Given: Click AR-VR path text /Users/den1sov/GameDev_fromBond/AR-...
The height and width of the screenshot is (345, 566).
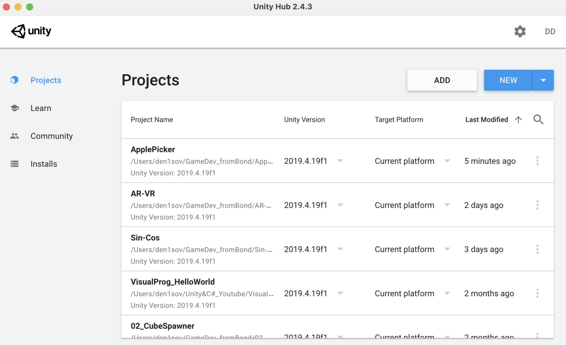Looking at the screenshot, I should click(201, 206).
